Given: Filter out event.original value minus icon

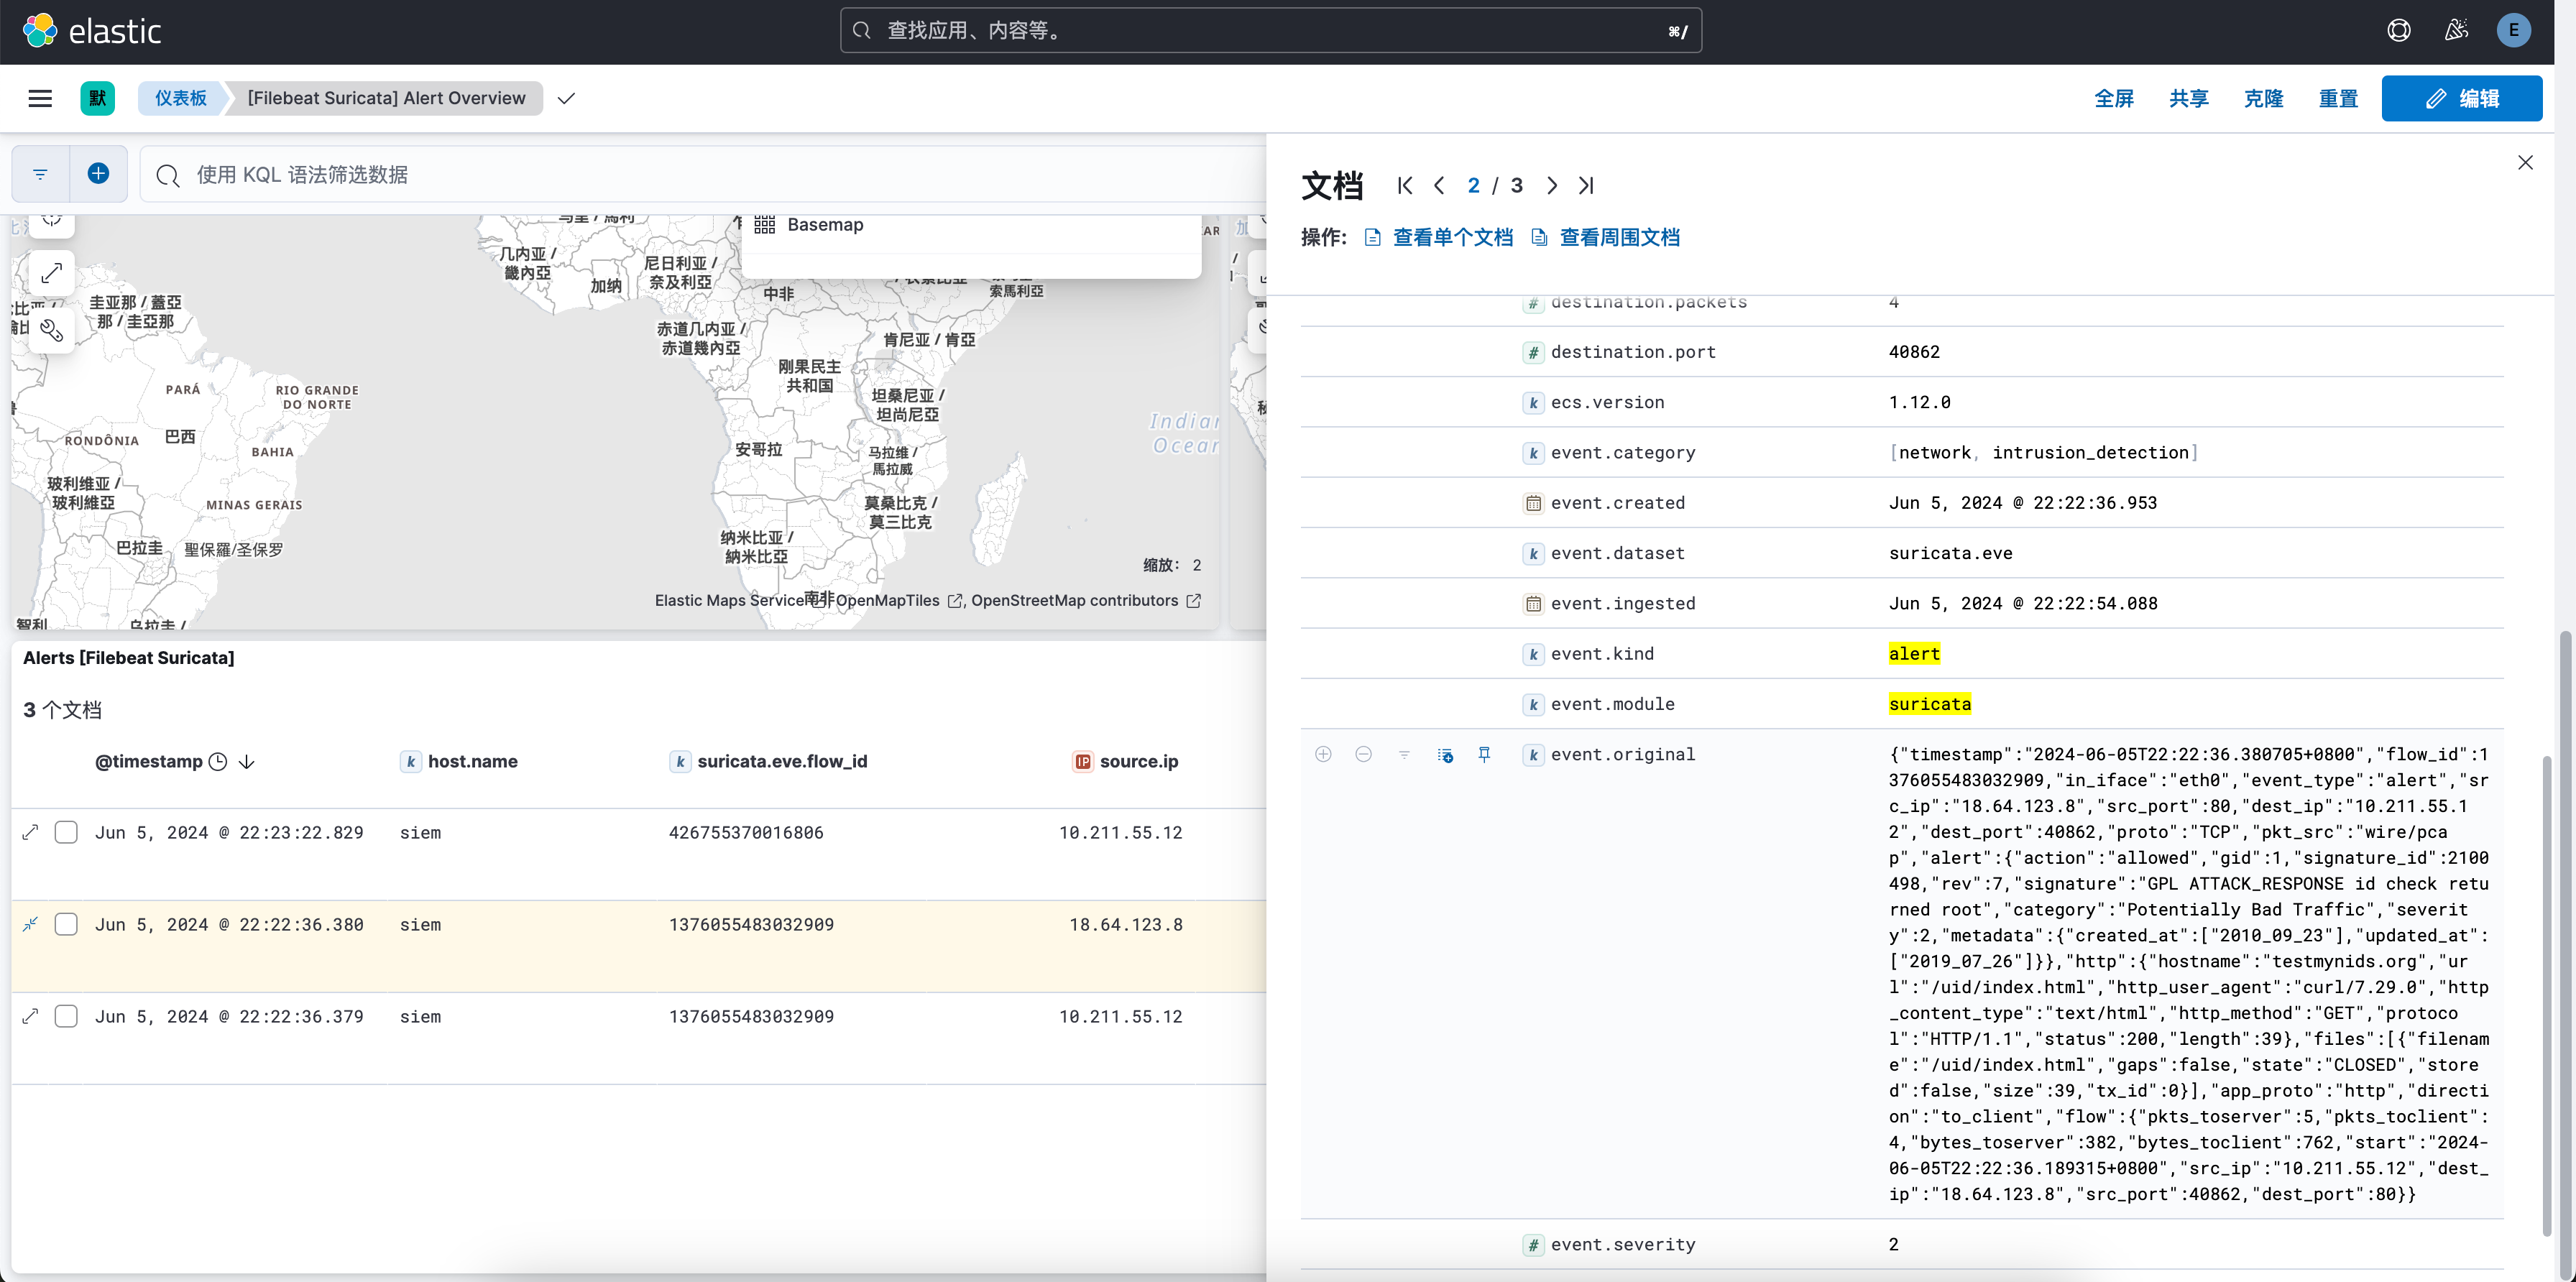Looking at the screenshot, I should 1363,754.
